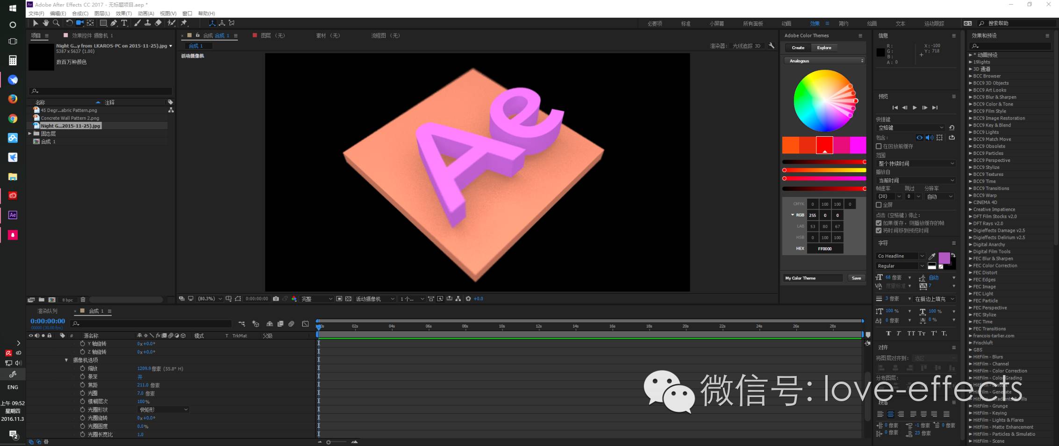Screen dimensions: 1059x446
Task: Open After Effects taskbar icon
Action: coord(13,215)
